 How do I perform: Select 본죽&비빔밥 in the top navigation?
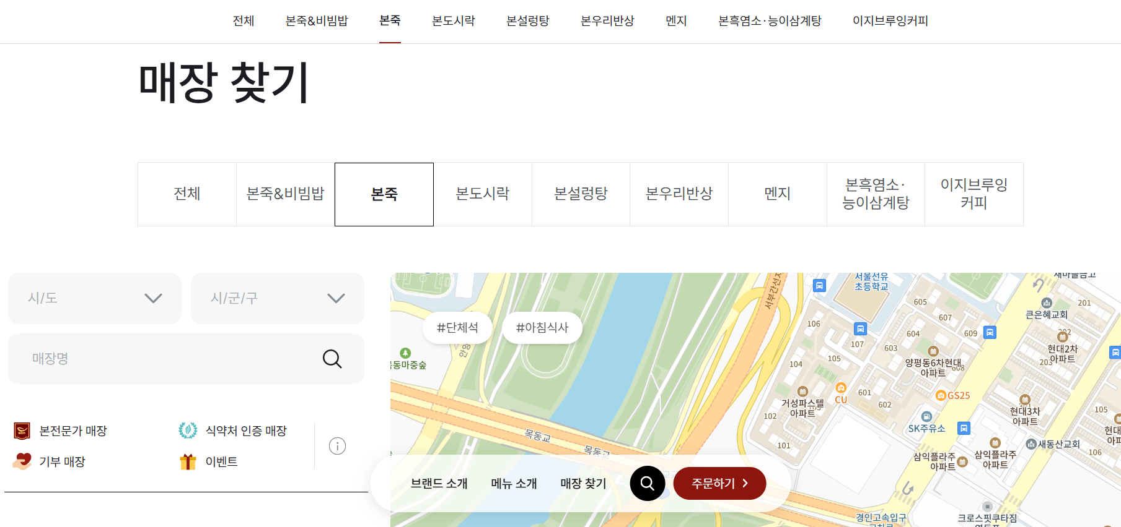click(x=317, y=21)
